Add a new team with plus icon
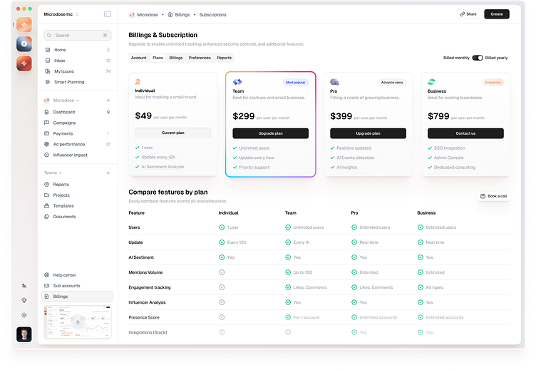Screen dimensions: 536x370 (x=108, y=173)
